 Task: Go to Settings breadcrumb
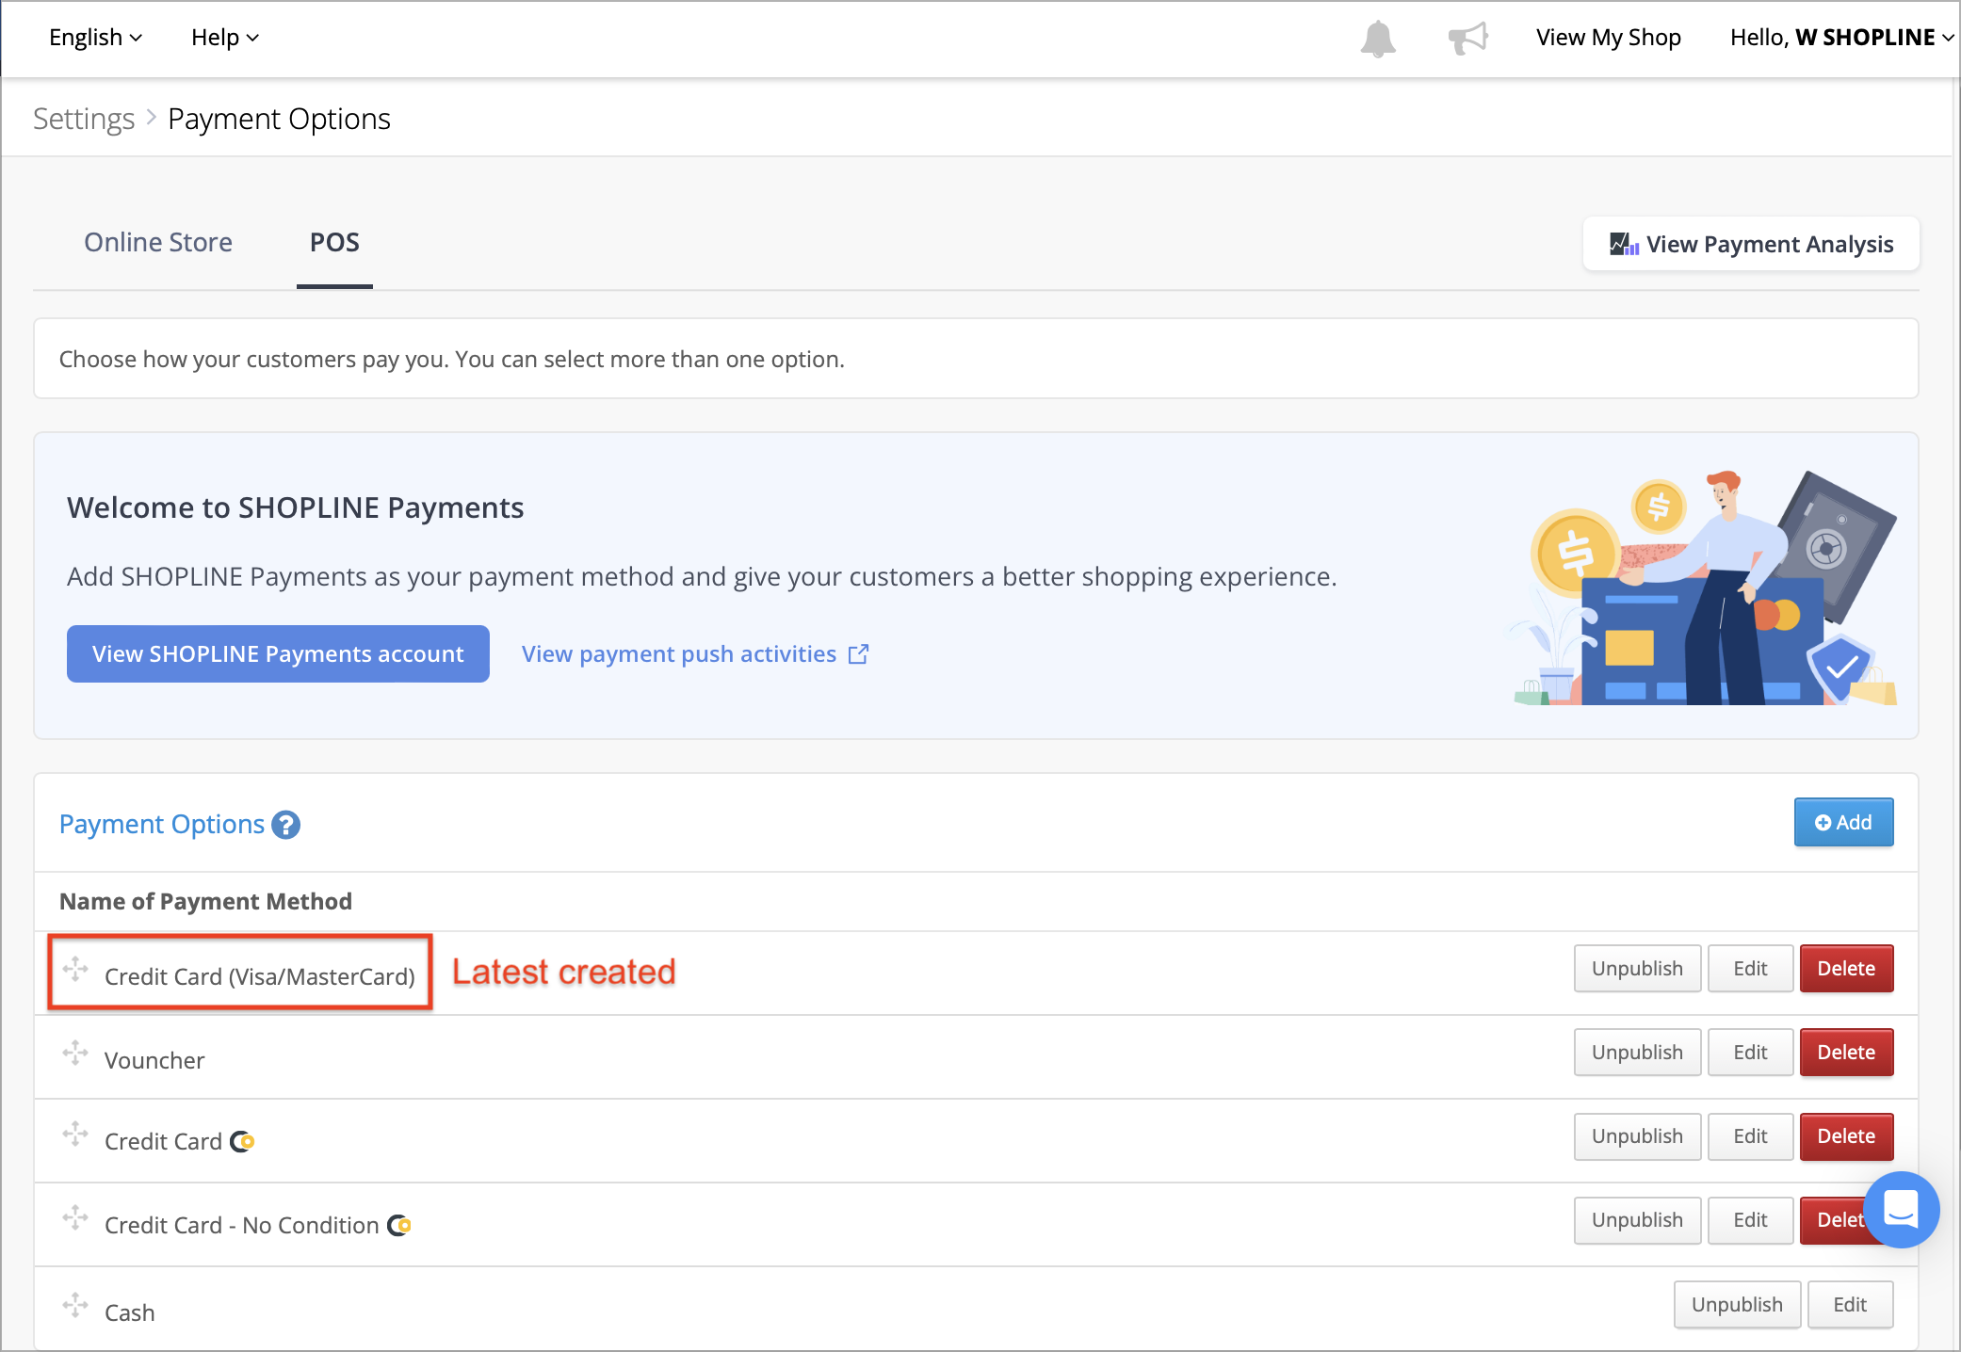pyautogui.click(x=84, y=120)
